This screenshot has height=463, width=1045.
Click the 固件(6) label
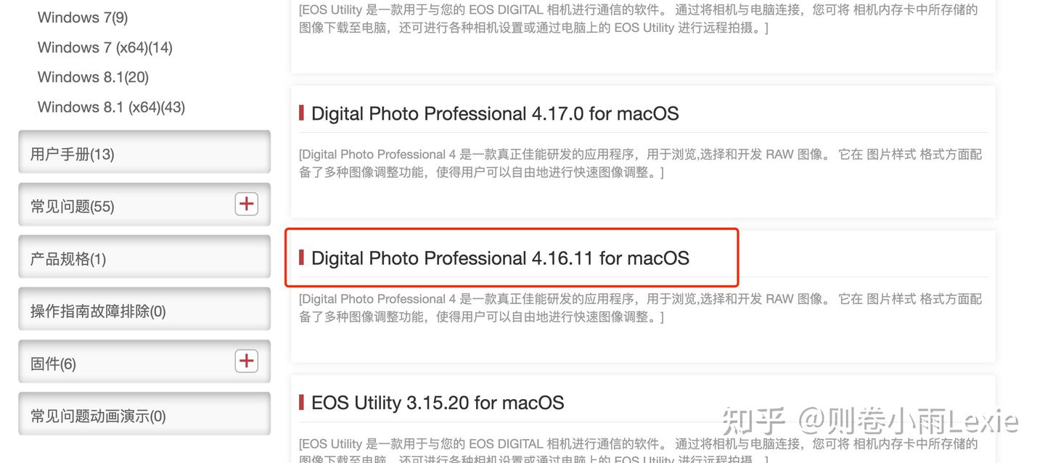tap(53, 364)
